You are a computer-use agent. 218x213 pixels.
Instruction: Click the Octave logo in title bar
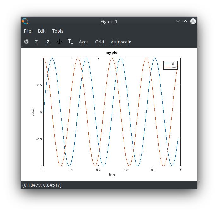(x=25, y=22)
